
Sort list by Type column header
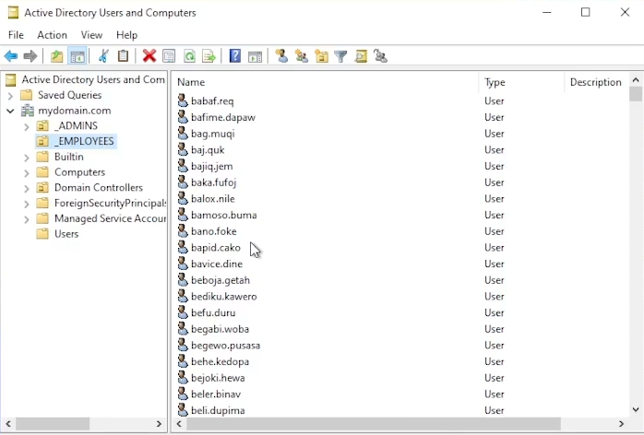point(521,82)
